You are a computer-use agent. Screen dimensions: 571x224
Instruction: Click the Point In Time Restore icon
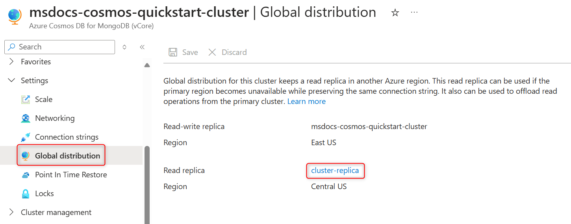(26, 175)
